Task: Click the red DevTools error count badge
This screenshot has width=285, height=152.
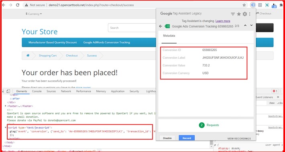Action: coord(275,91)
